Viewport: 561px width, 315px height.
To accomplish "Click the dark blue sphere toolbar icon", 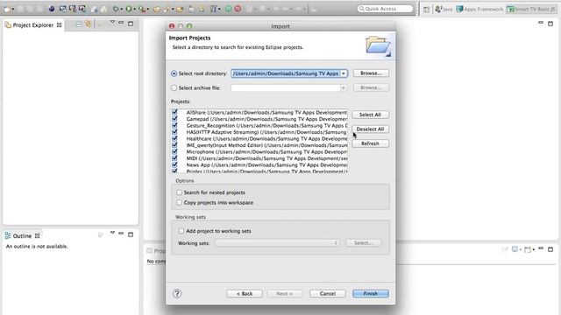I will pyautogui.click(x=52, y=9).
